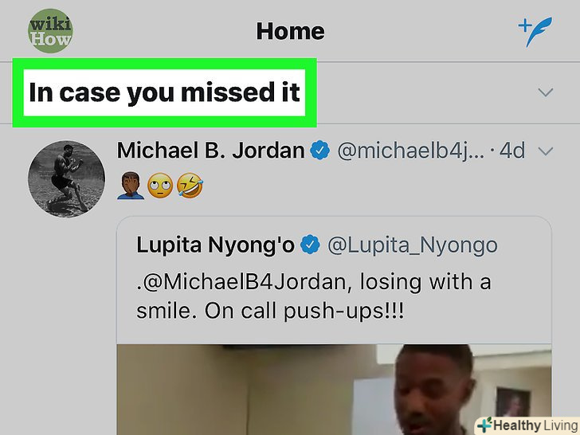580x435 pixels.
Task: Expand the In case you missed it chevron
Action: (546, 92)
